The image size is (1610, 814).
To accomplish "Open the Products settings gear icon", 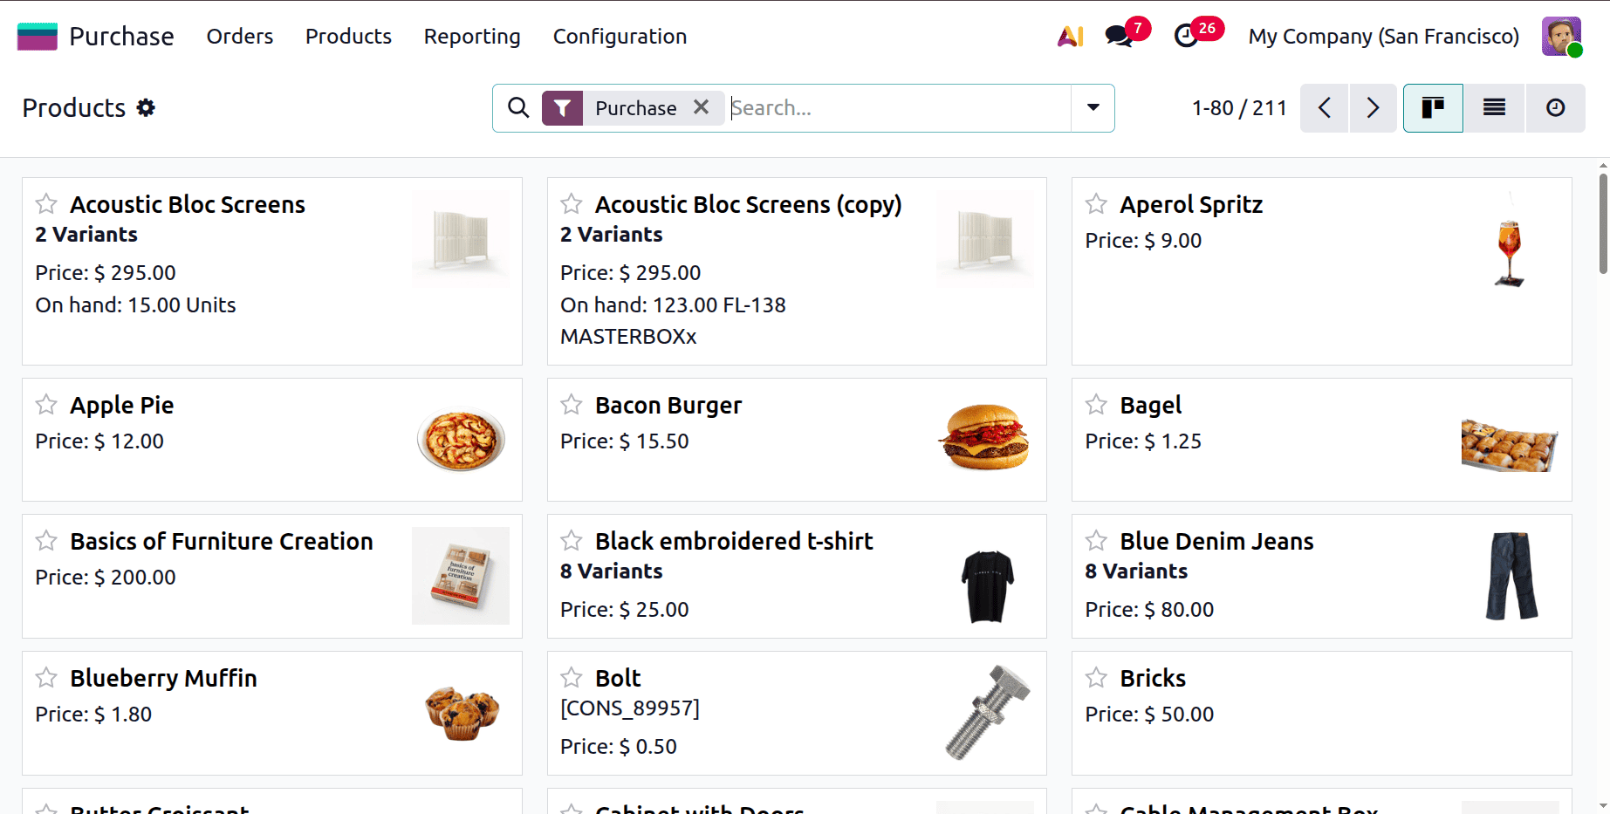I will point(146,107).
